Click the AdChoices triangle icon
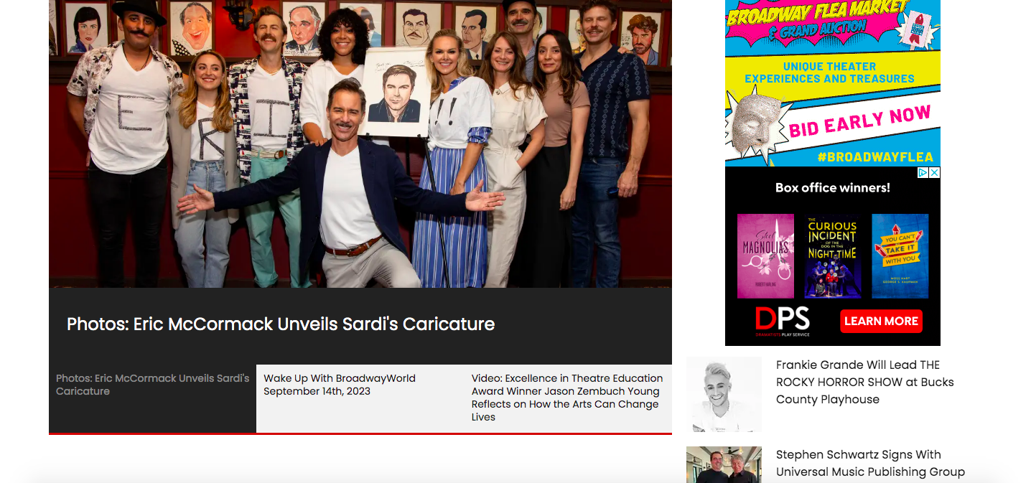 point(924,172)
